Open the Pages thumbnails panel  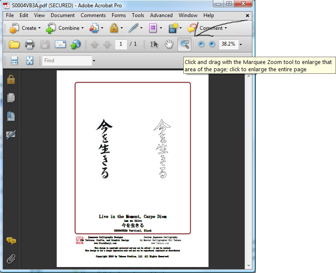click(x=11, y=98)
